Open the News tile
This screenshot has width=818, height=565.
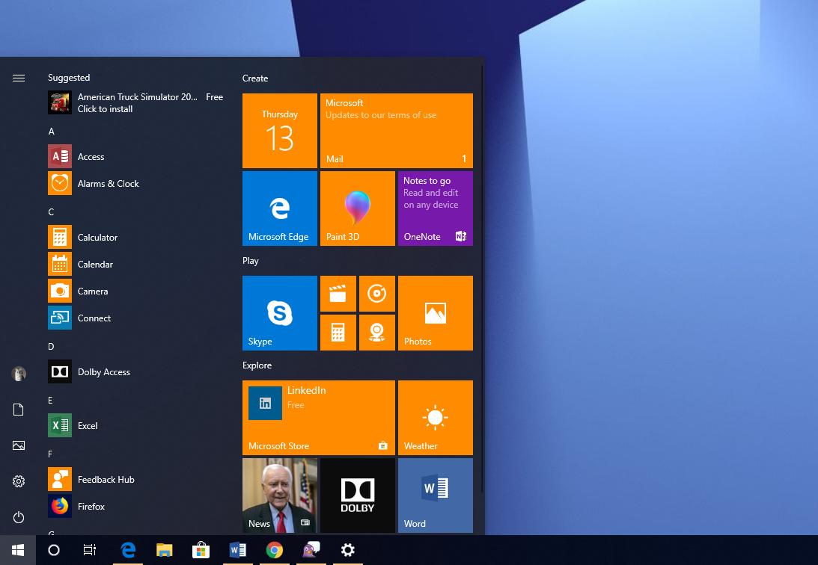(x=280, y=495)
